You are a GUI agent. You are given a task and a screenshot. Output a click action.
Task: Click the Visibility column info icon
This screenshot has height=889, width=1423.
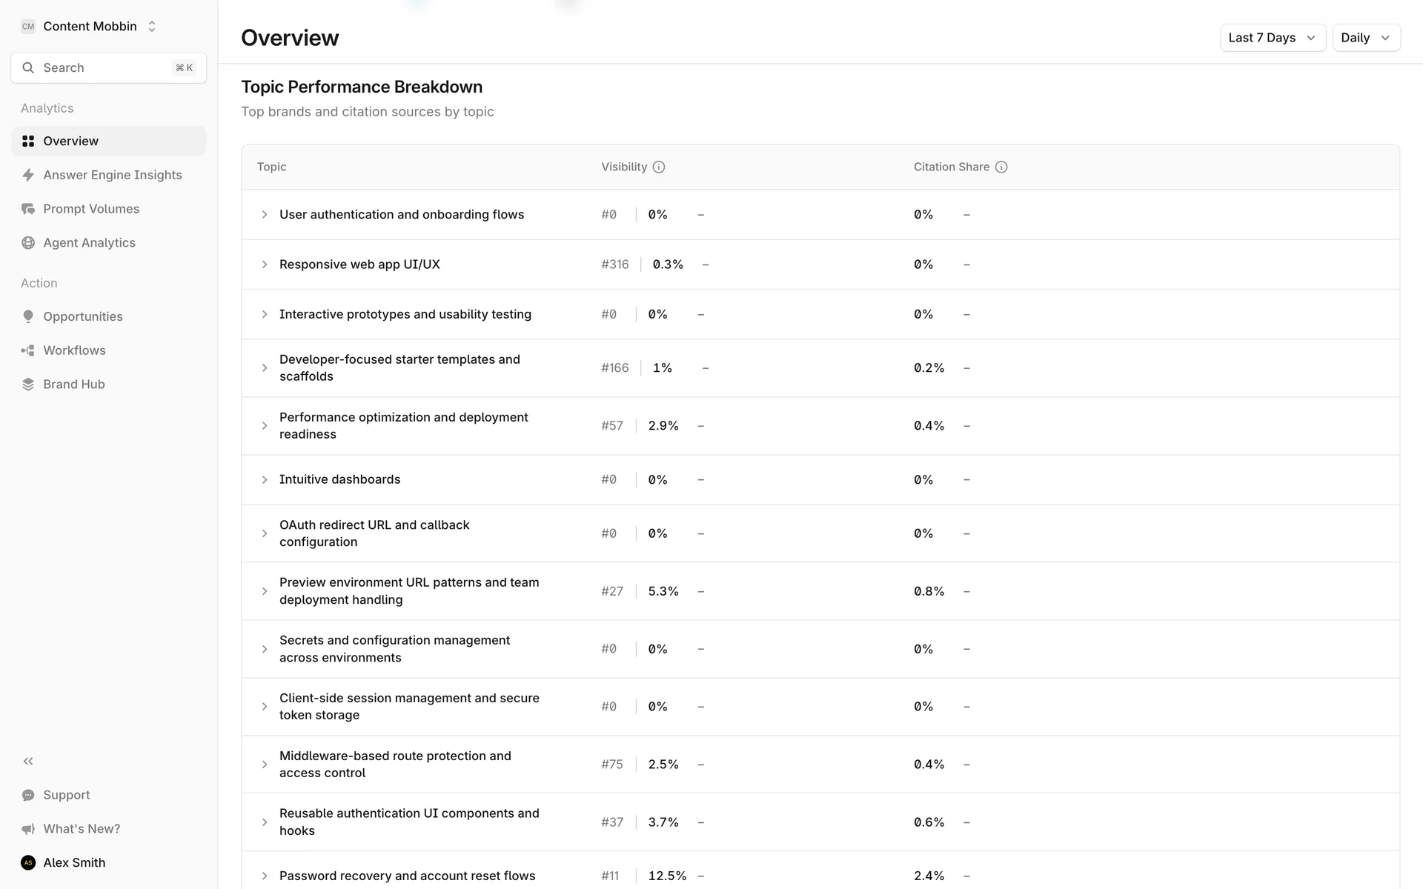tap(659, 167)
